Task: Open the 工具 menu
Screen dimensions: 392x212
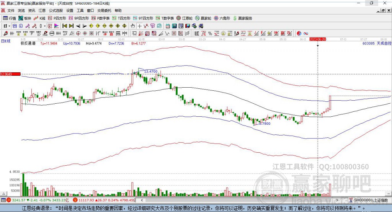Action: click(x=80, y=10)
